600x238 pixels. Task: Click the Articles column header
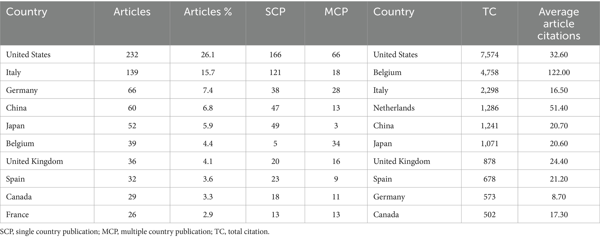tap(132, 12)
